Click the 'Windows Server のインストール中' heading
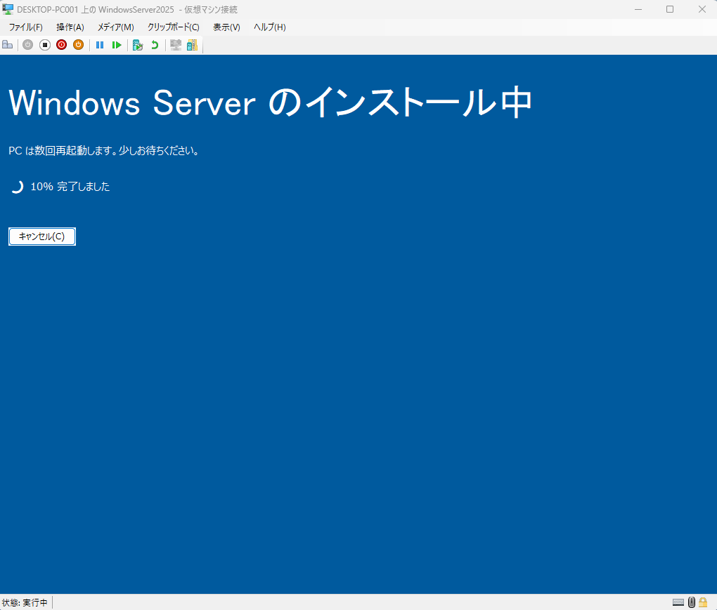 tap(270, 102)
